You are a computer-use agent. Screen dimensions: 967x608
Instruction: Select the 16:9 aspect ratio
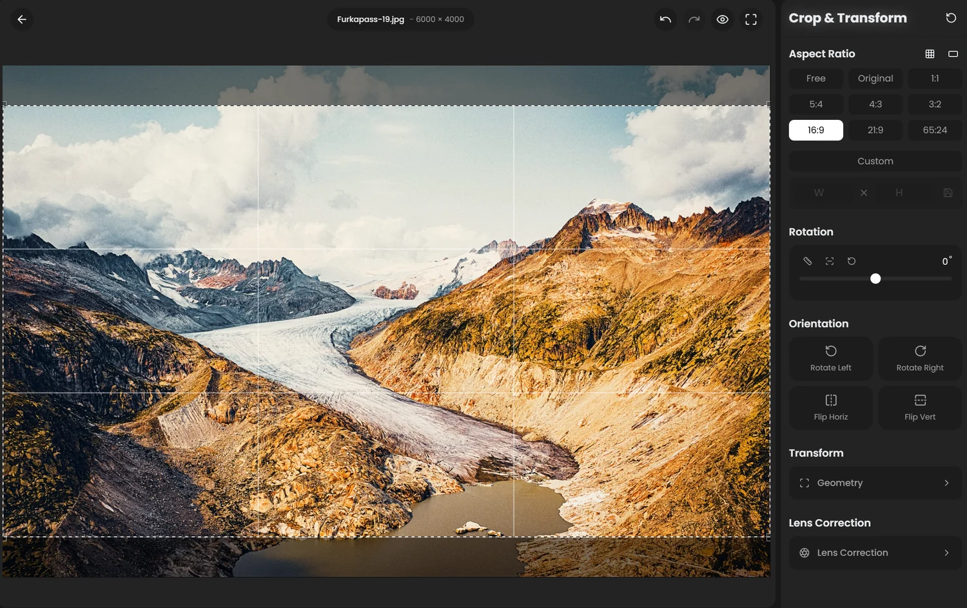point(816,130)
